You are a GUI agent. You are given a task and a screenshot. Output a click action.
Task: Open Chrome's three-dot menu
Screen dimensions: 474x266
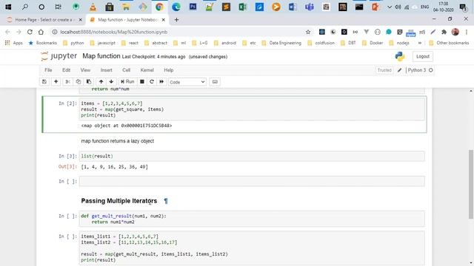[x=467, y=32]
